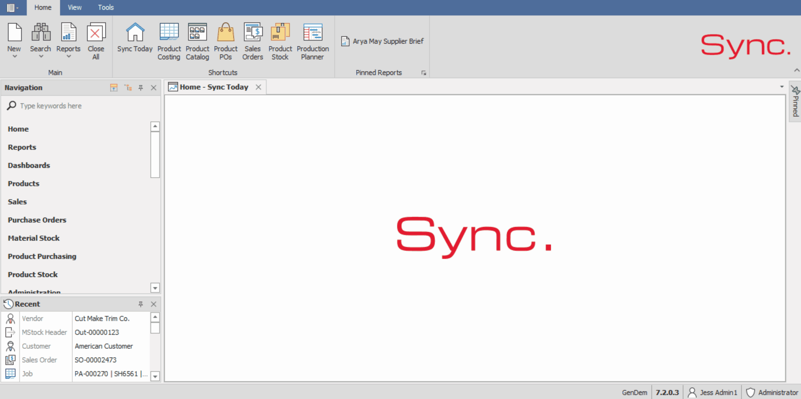Click the Recent list scroll up arrow
Image resolution: width=801 pixels, height=399 pixels.
coord(155,317)
